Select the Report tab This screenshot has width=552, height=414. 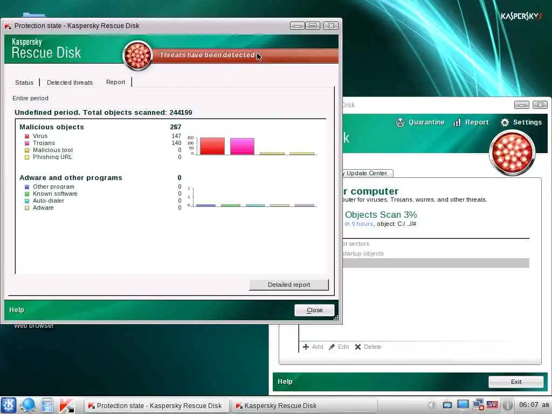click(115, 82)
